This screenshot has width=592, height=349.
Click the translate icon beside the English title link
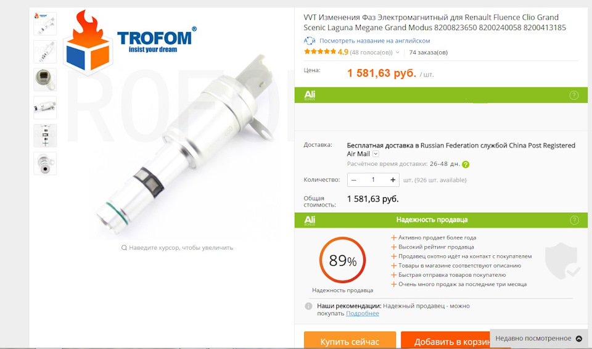point(310,41)
